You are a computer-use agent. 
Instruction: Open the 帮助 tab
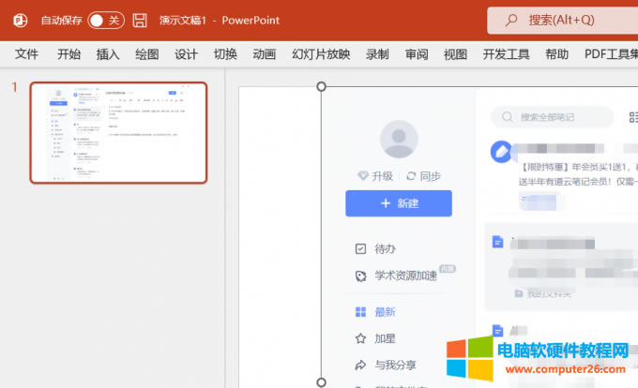(x=556, y=54)
